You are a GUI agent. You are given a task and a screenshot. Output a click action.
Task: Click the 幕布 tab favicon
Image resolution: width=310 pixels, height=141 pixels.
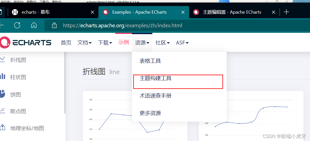point(15,12)
